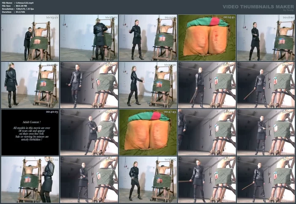Select the last thumbnail in the third row

pyautogui.click(x=266, y=132)
